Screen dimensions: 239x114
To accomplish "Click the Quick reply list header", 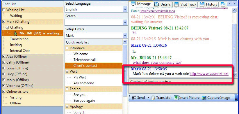I will click(x=94, y=42).
